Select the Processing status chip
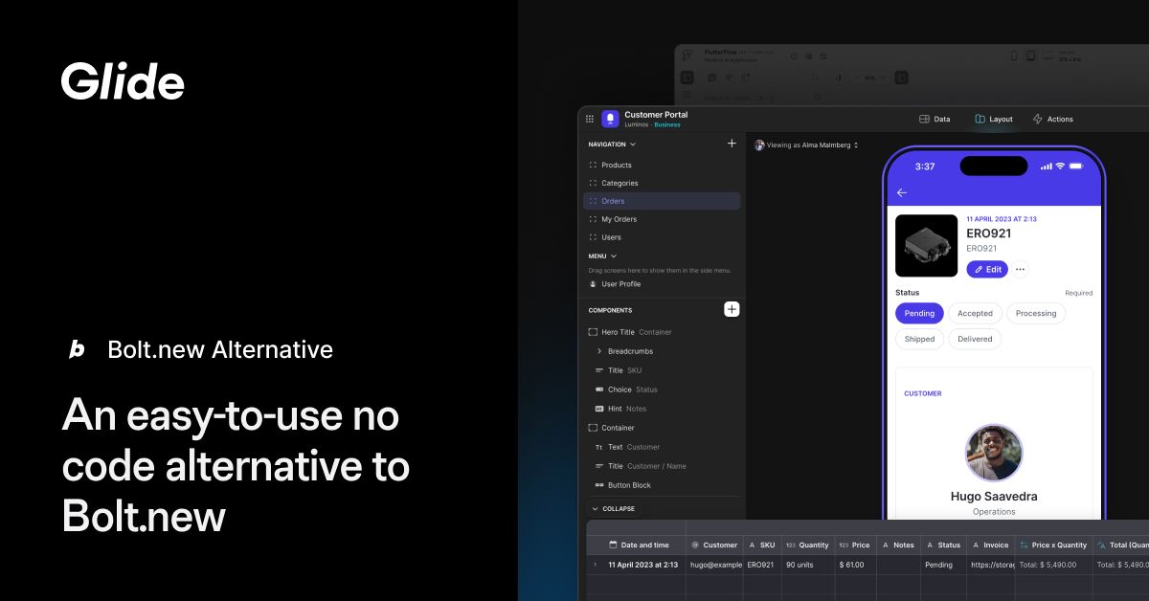 (x=1036, y=313)
